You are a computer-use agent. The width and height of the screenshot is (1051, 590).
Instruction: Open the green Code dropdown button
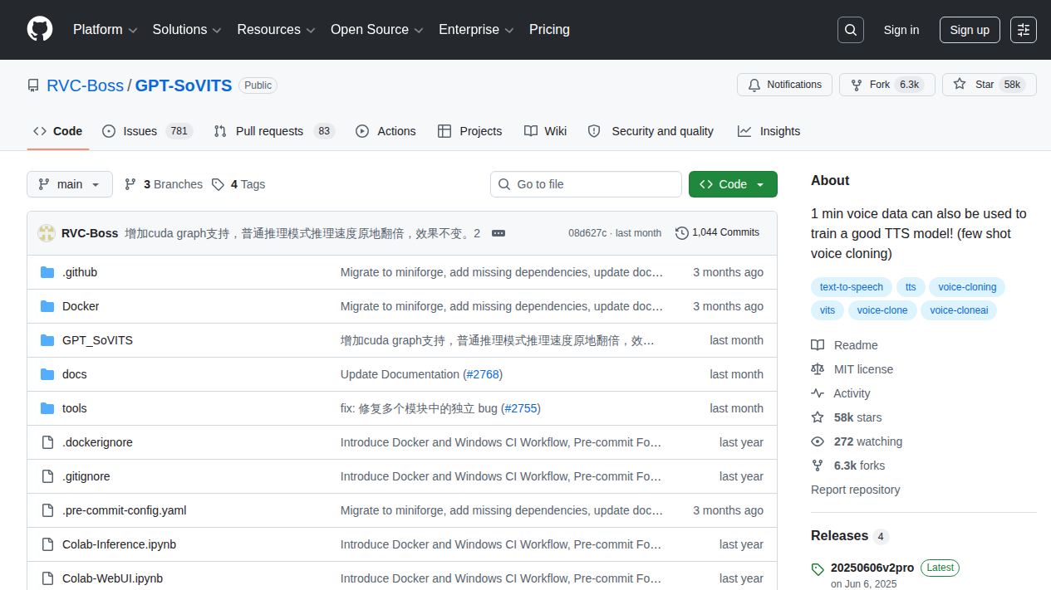point(733,184)
